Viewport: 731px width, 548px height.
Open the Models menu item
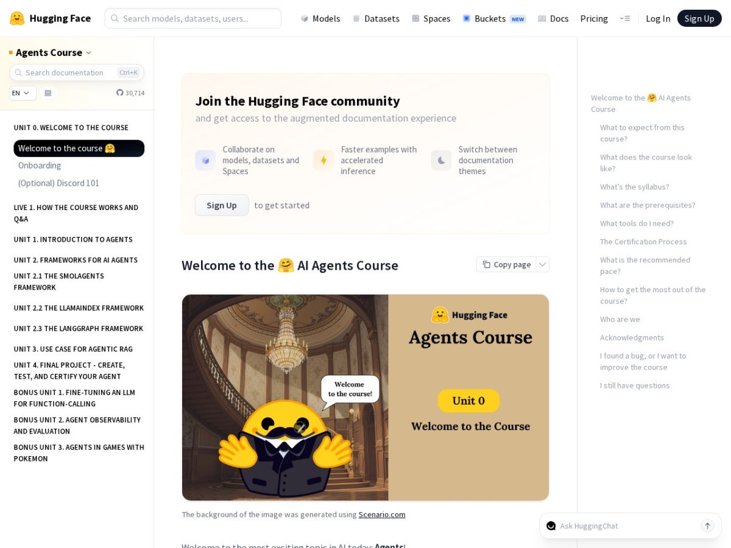[320, 18]
